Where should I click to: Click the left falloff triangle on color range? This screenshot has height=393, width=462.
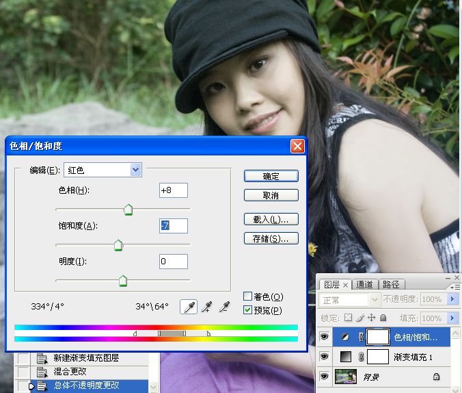point(135,333)
